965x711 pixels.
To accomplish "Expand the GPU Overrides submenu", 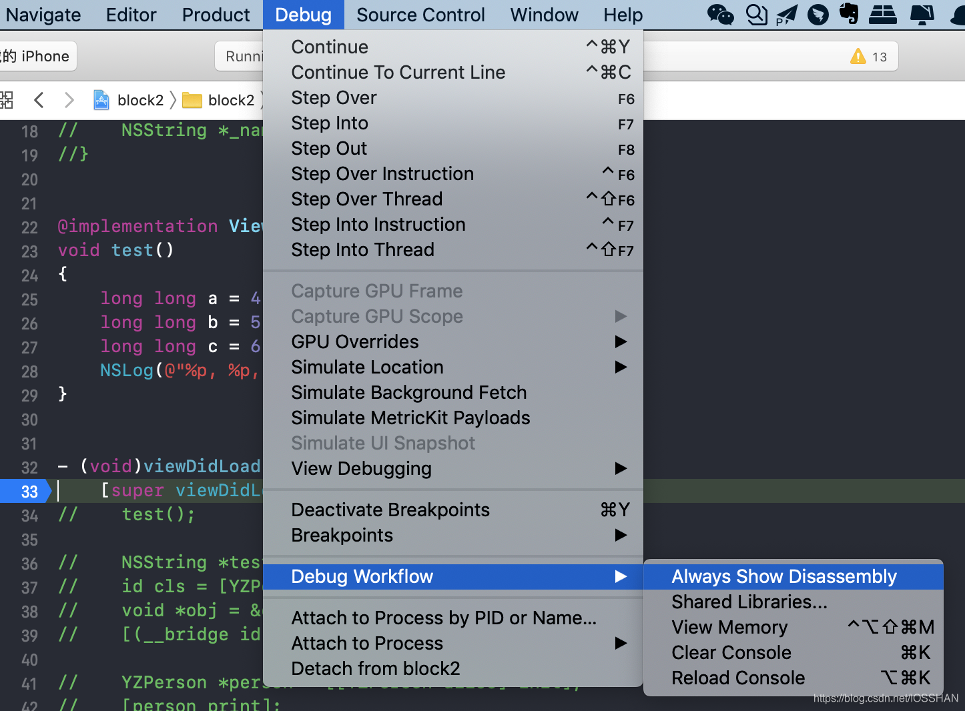I will (x=453, y=341).
